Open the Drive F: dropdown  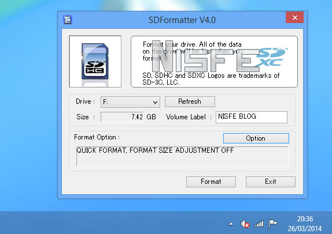click(130, 102)
